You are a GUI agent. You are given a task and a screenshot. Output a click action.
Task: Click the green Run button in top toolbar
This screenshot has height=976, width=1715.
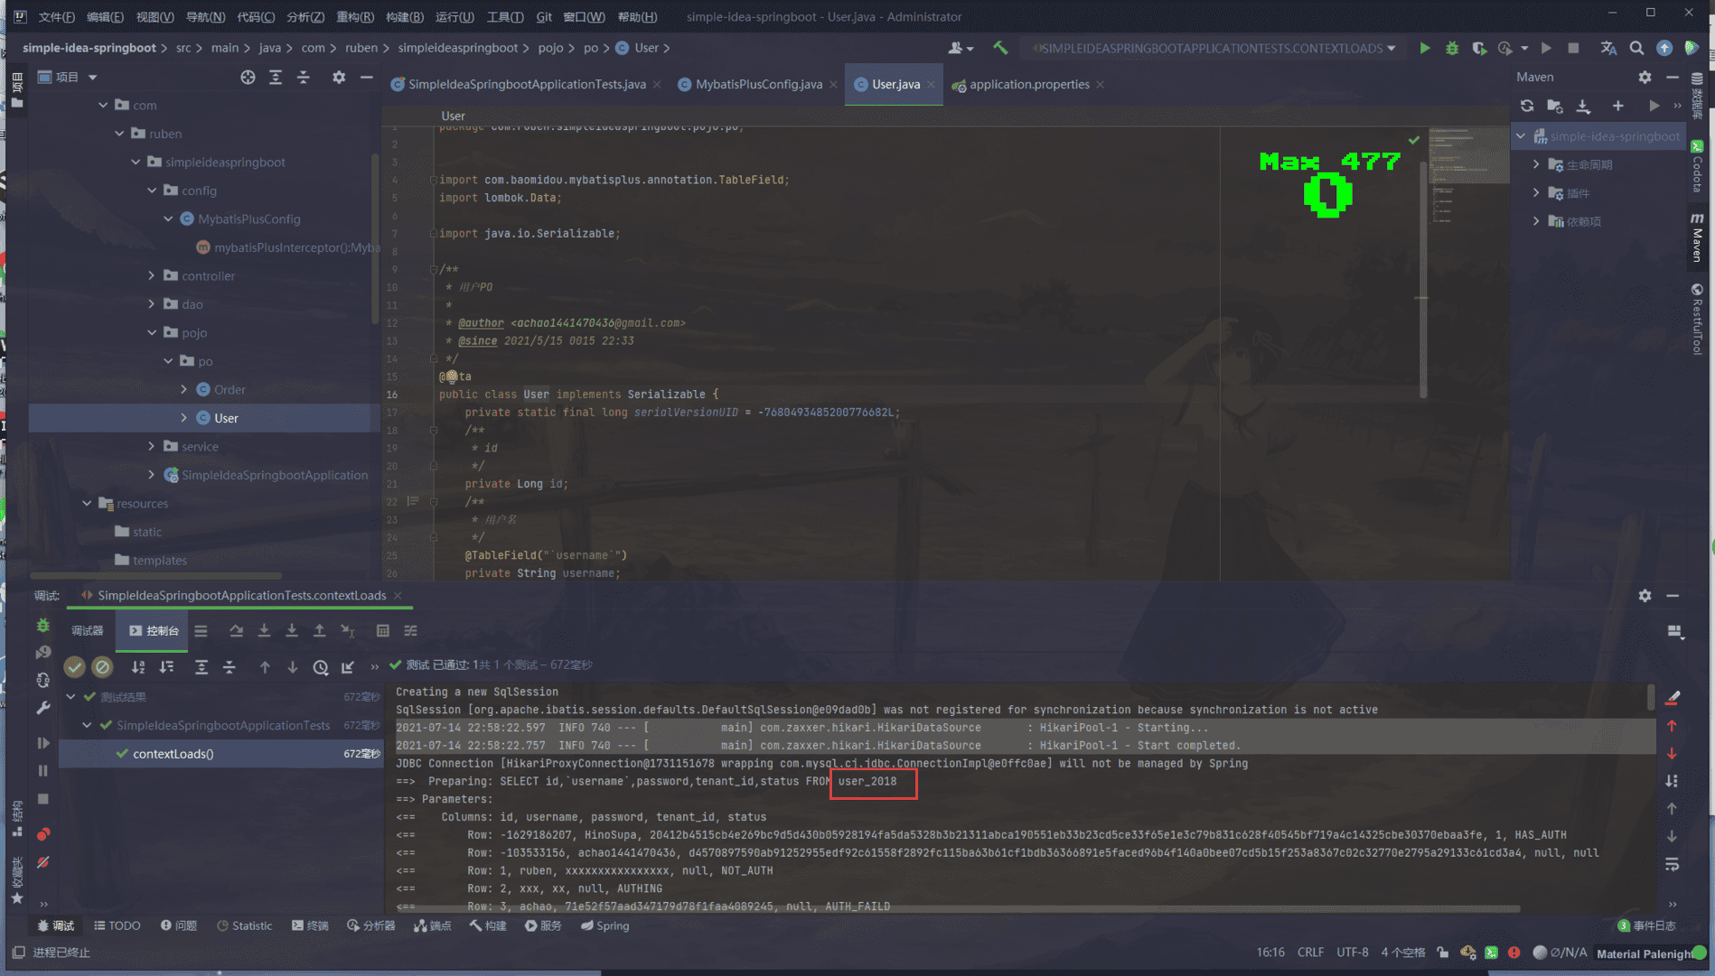[x=1424, y=48]
